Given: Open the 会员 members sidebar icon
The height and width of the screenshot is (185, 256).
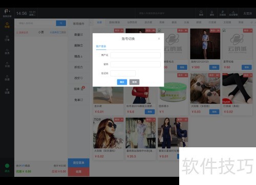Looking at the screenshot, I should pyautogui.click(x=7, y=51).
